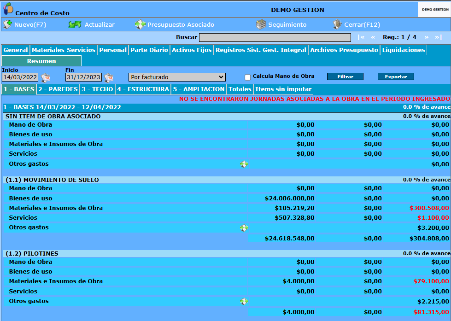Click the Cerrar(F12) icon
Image resolution: width=451 pixels, height=321 pixels.
(x=337, y=24)
